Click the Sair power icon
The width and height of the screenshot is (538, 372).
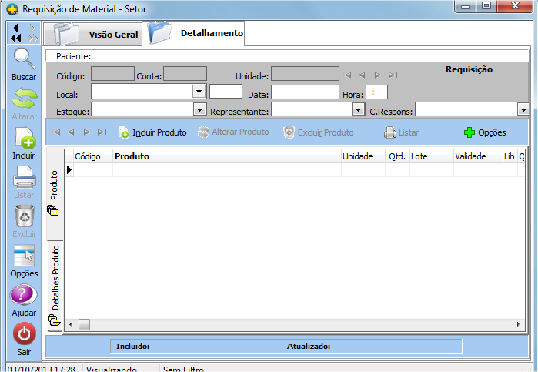(x=24, y=334)
